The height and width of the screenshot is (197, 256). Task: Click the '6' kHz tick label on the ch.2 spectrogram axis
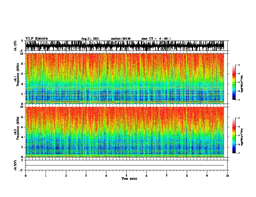point(22,127)
